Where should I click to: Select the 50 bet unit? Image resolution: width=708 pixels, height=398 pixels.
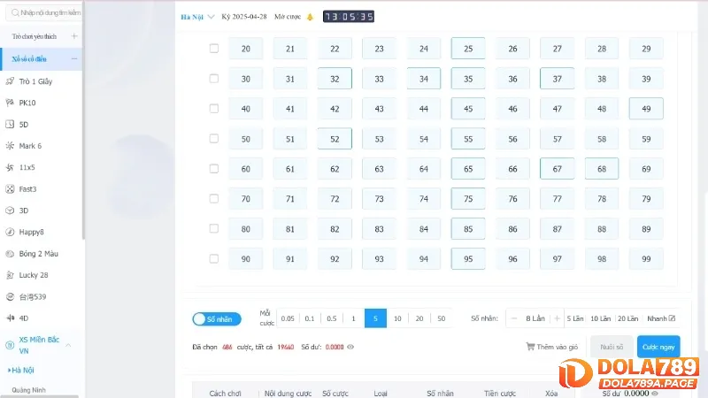click(441, 318)
